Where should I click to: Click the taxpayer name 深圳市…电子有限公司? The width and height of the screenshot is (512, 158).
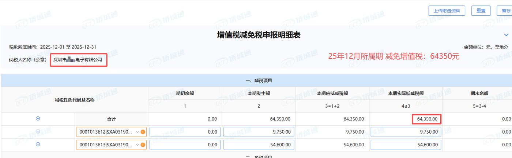[x=78, y=59]
